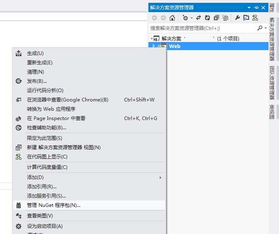Choose 在浏览器中查看(Google Chrome) entry
279x234 pixels.
[89, 100]
